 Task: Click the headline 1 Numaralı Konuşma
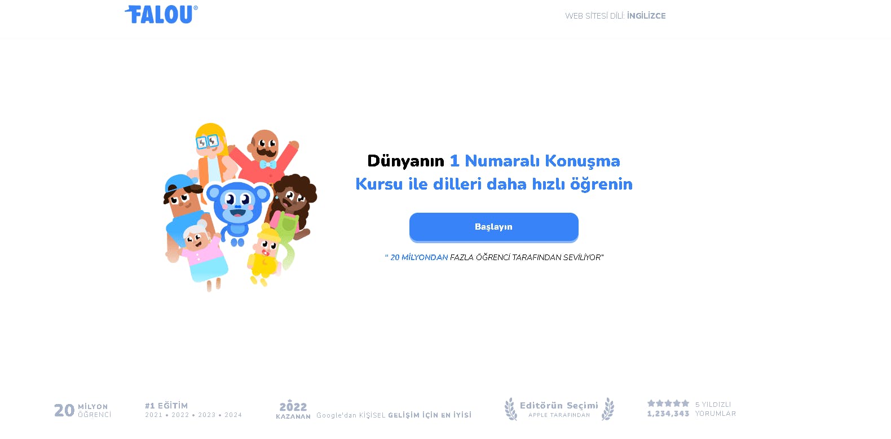[x=535, y=161]
